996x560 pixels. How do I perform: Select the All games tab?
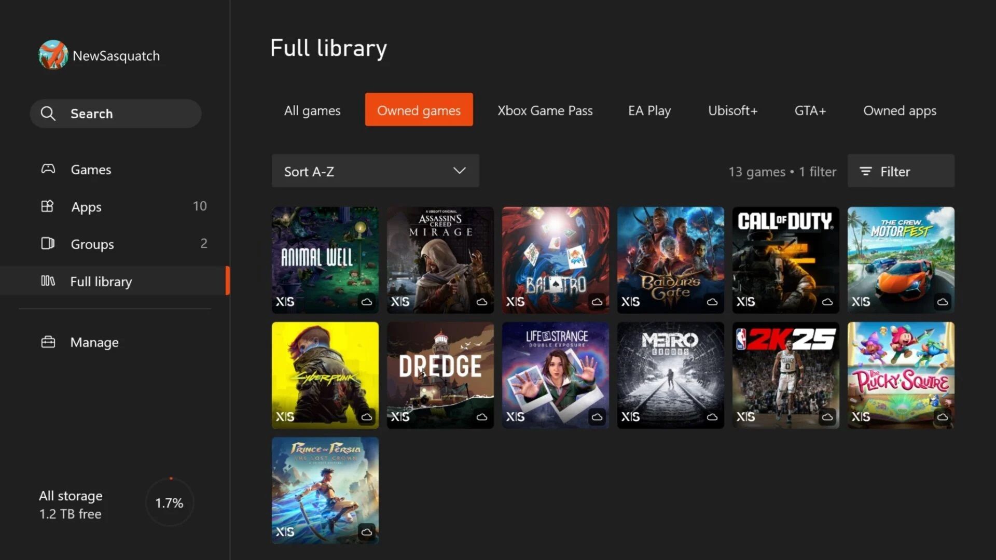pos(312,110)
